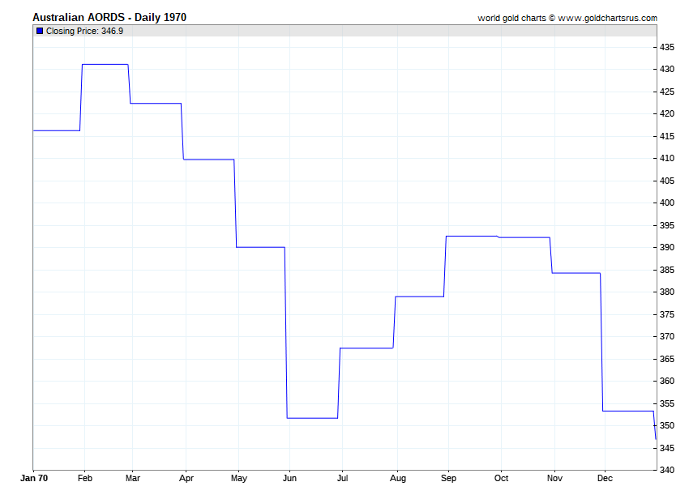This screenshot has height=499, width=689.
Task: Click the 380 y-axis value
Action: tap(667, 292)
